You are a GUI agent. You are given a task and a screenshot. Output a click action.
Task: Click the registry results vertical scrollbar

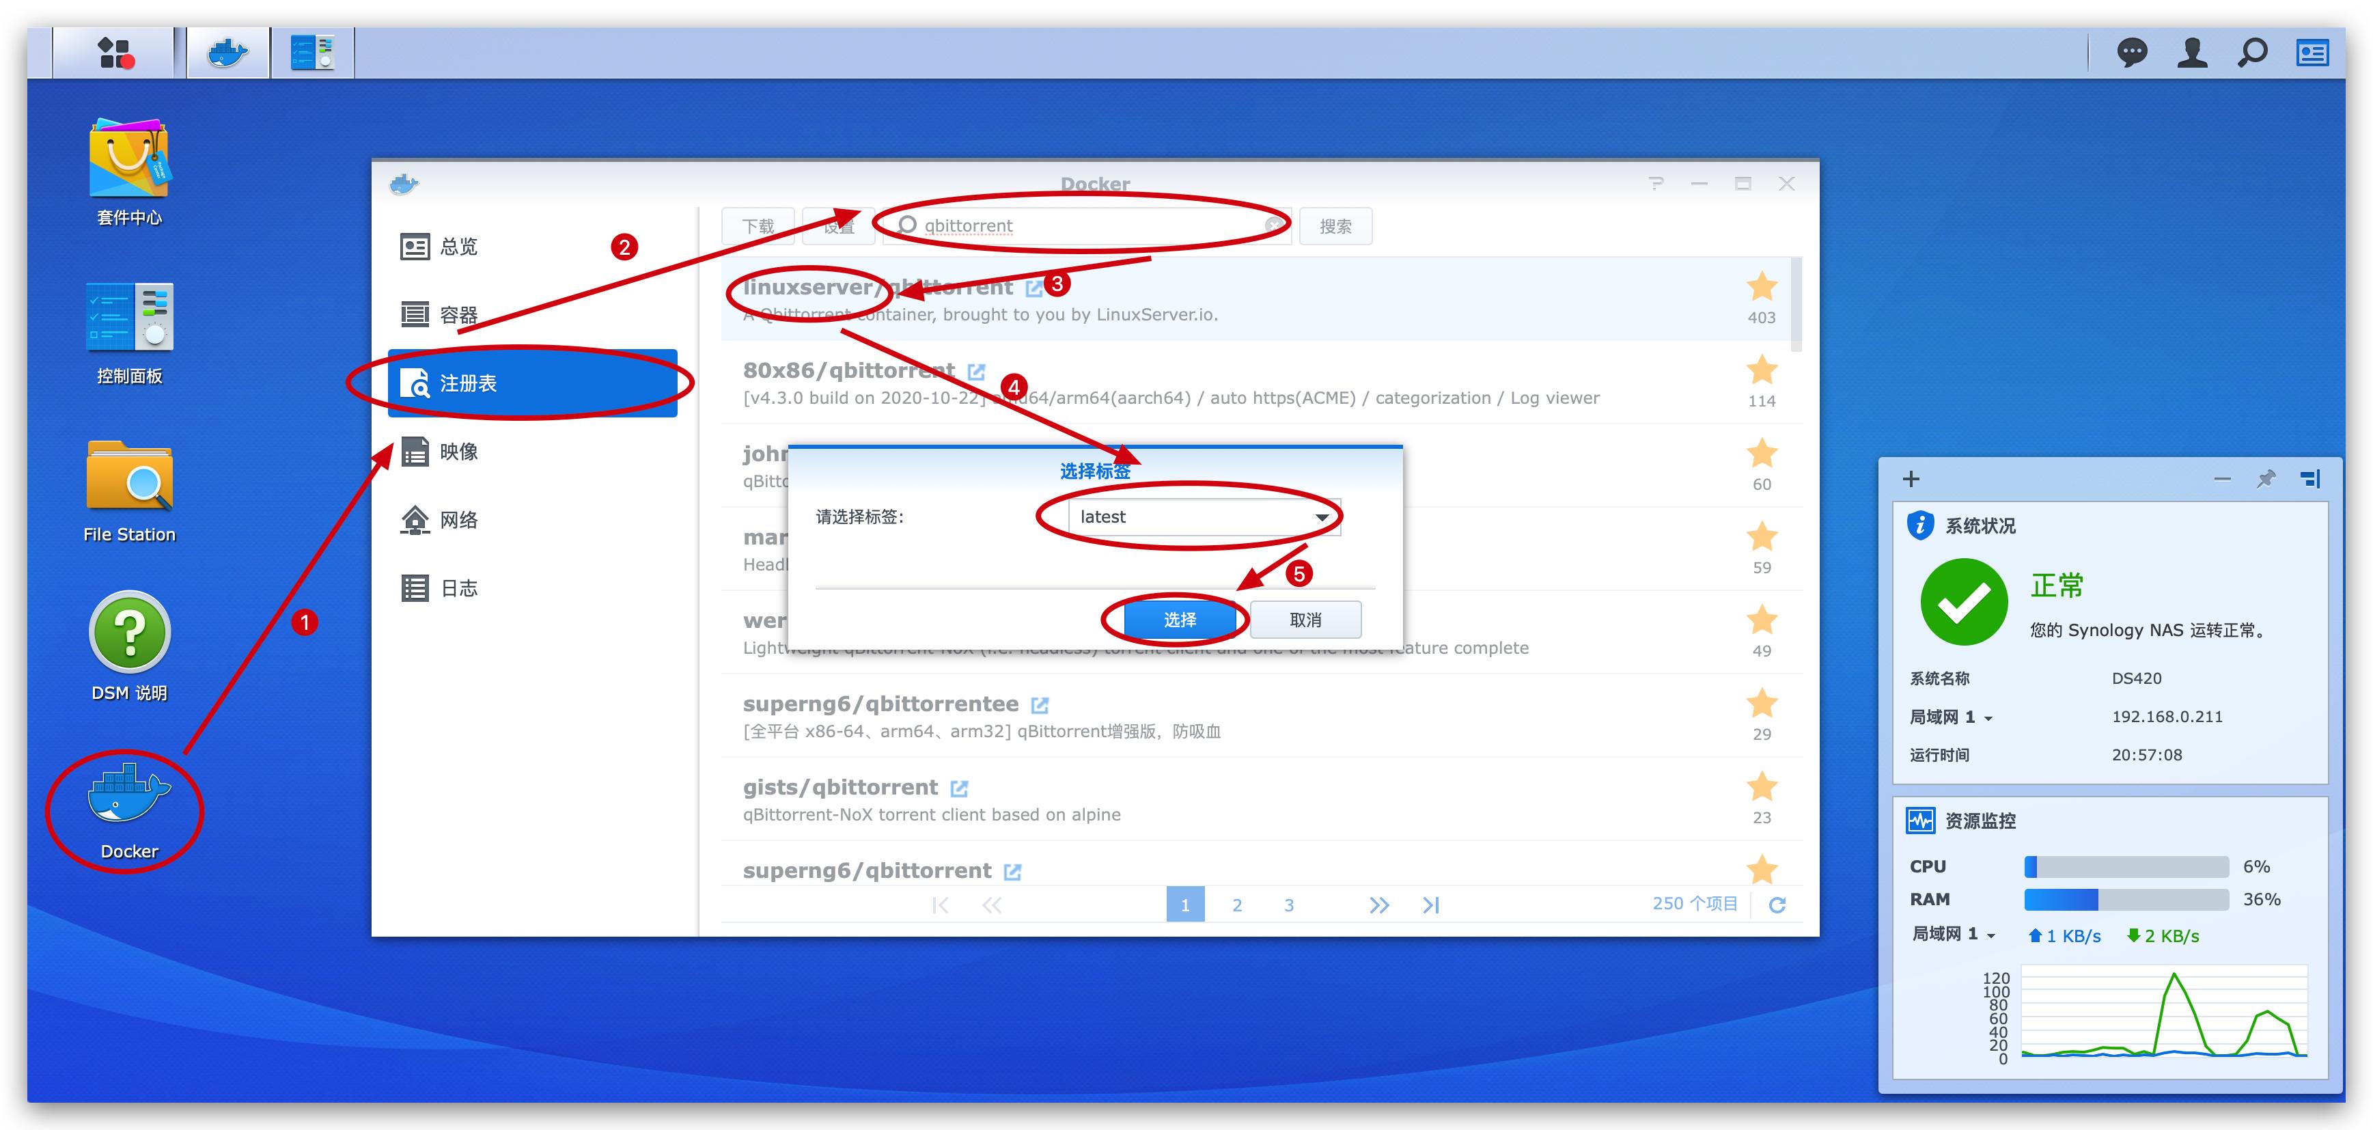click(x=1795, y=304)
